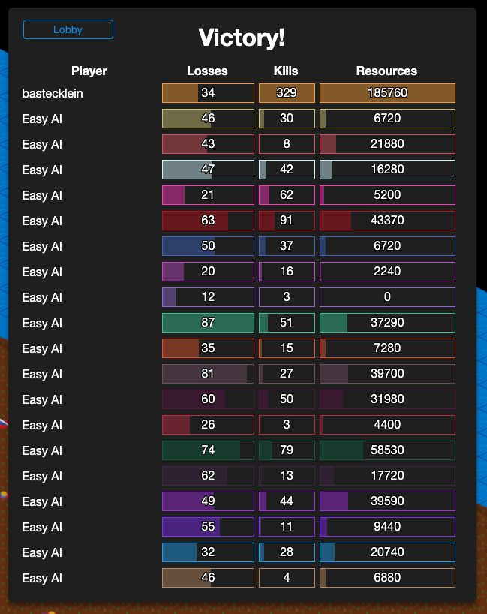Click the resources bar showing 39590

coord(387,501)
